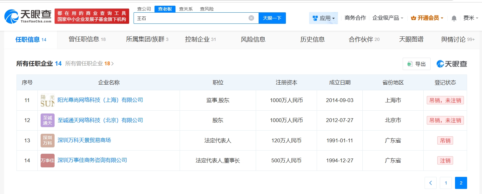482x194 pixels.
Task: Open notifications bell icon
Action: coord(454,18)
